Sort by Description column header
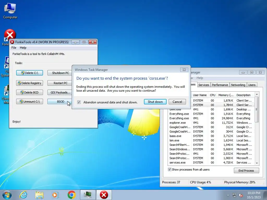This screenshot has width=267, height=200. (x=245, y=95)
